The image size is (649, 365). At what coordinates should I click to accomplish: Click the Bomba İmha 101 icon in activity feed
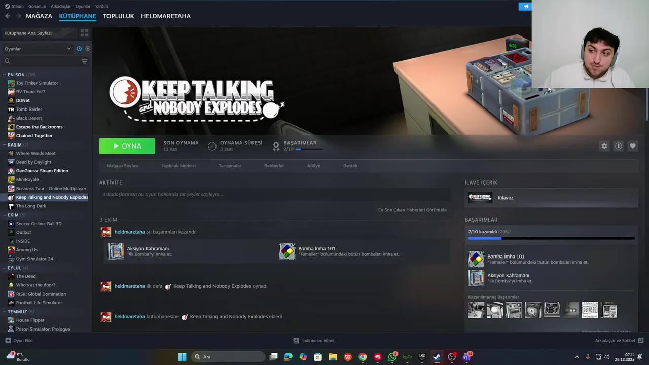tap(287, 251)
